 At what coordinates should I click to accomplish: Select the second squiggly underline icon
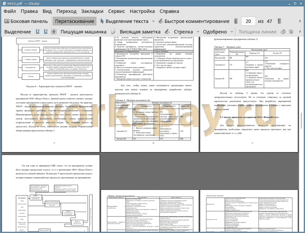point(45,31)
